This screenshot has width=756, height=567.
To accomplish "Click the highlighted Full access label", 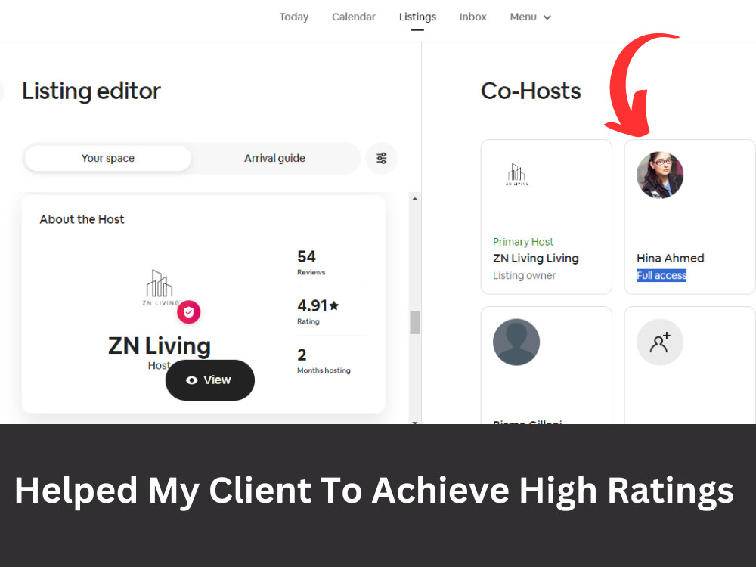I will (x=661, y=275).
